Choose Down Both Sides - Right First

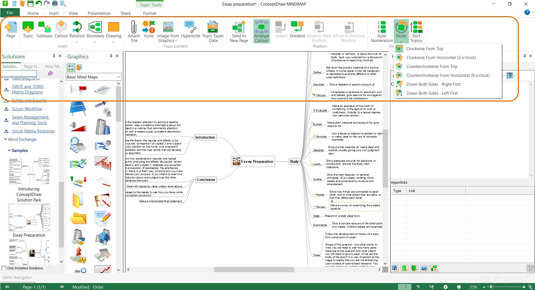tap(448, 84)
